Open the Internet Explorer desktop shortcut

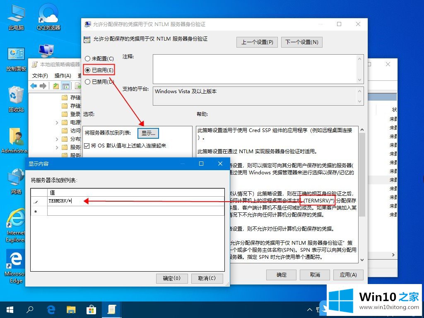[x=15, y=225]
